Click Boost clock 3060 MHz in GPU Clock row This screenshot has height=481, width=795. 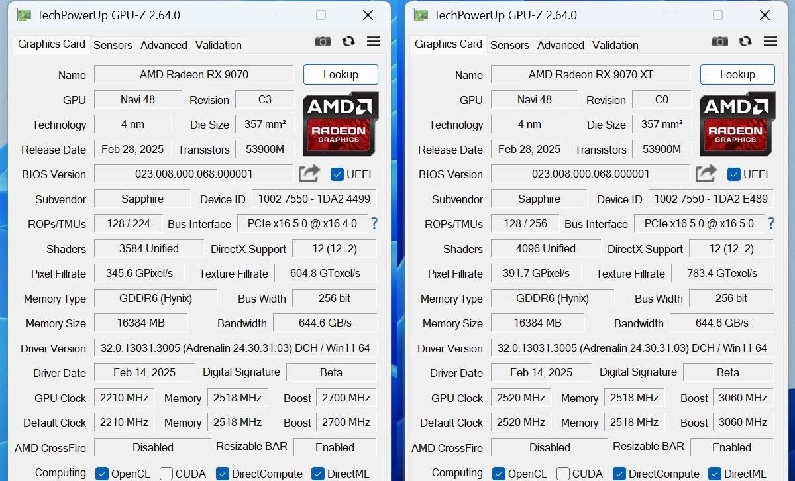pyautogui.click(x=743, y=398)
